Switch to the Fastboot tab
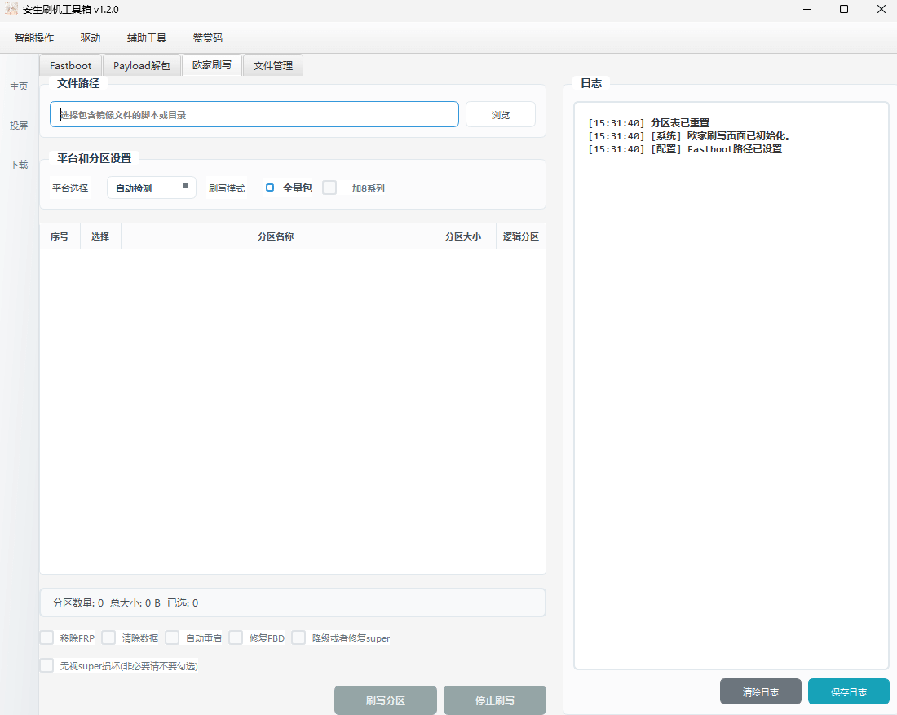Screen dimensions: 897x715 pos(69,65)
